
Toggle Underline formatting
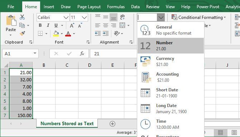pyautogui.click(x=56, y=25)
